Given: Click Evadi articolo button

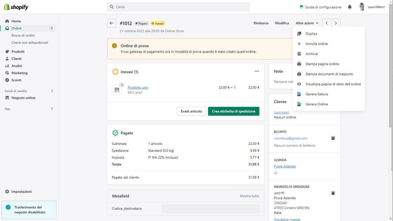Looking at the screenshot, I should point(191,111).
